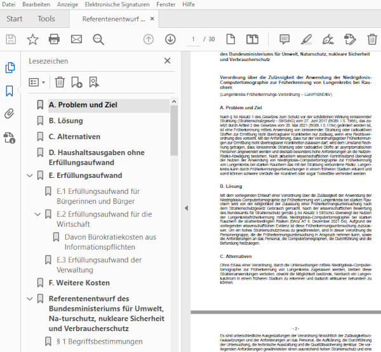Click the star bookmark icon in toolbar
Viewport: 381px width, 352px height.
32,39
